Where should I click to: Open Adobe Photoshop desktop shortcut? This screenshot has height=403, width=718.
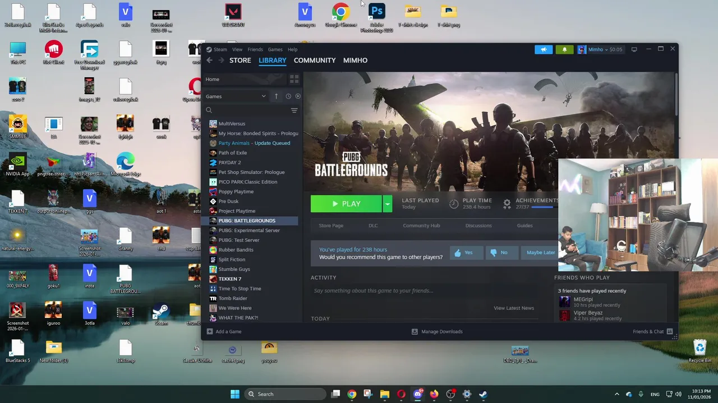377,17
